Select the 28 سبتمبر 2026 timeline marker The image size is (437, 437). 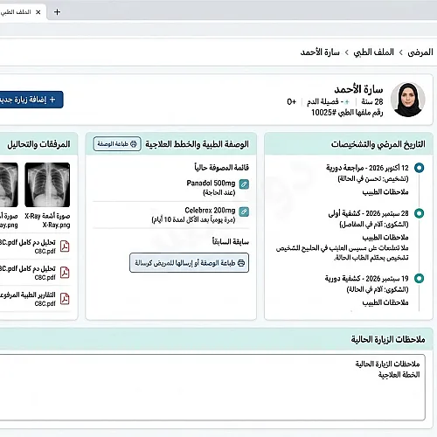pos(419,213)
